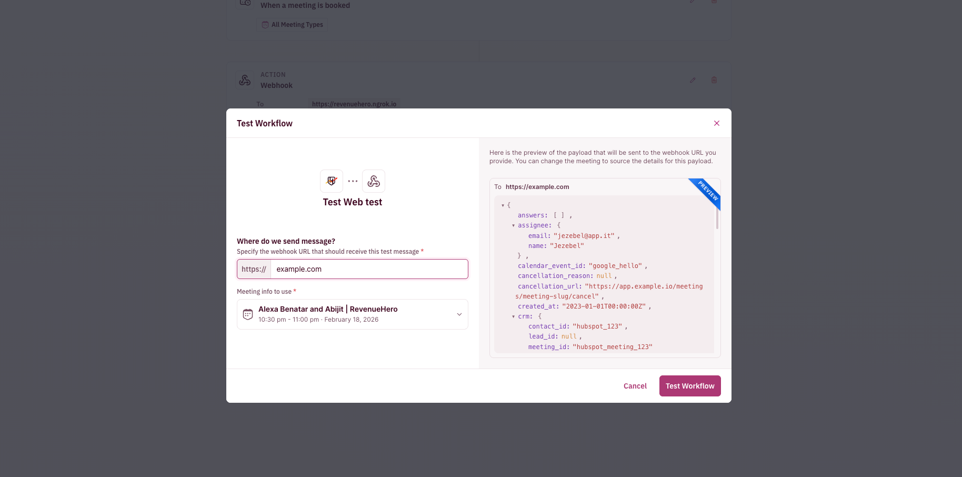Close the Test Workflow dialog
962x477 pixels.
(x=716, y=123)
